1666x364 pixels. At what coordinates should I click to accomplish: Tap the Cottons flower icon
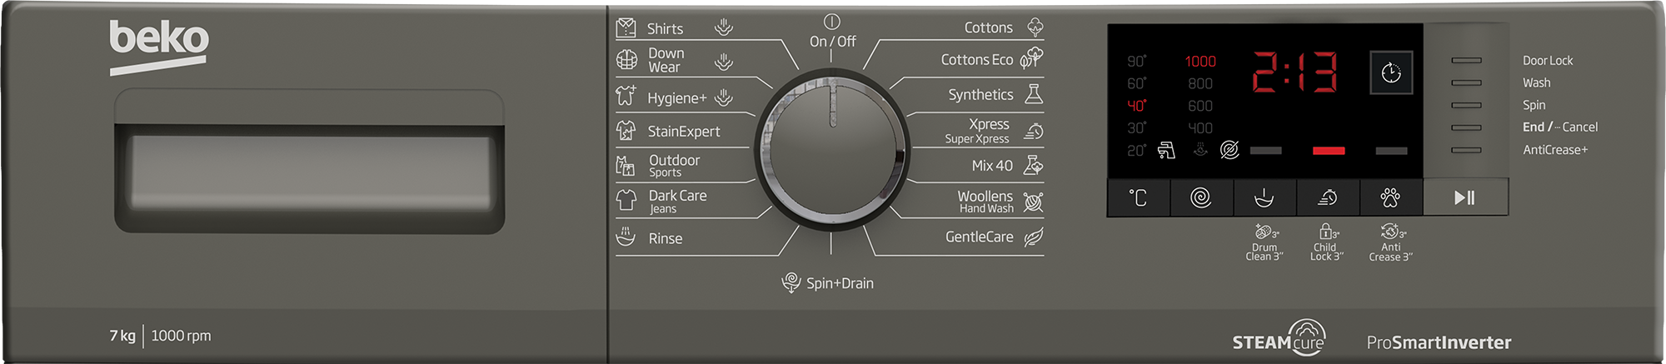tap(1035, 27)
